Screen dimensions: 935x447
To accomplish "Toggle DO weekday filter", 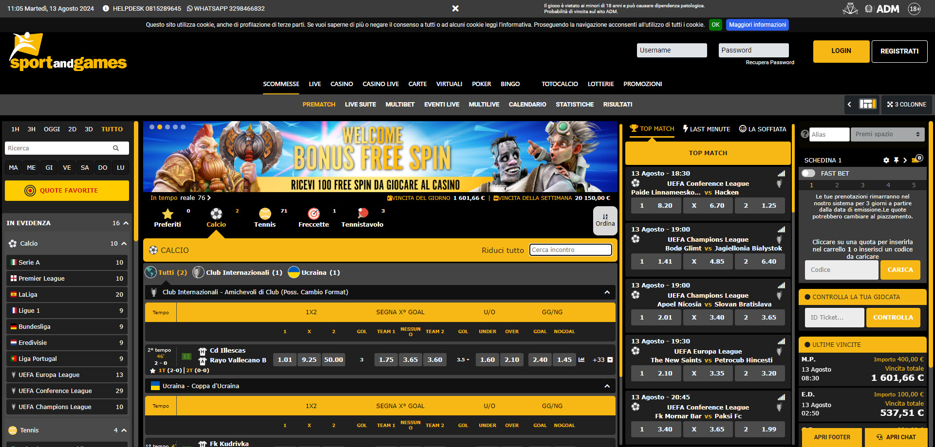I will pyautogui.click(x=103, y=167).
